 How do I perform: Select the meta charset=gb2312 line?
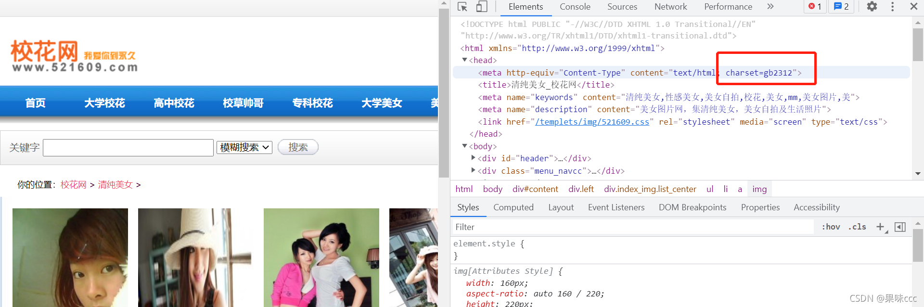tap(681, 73)
